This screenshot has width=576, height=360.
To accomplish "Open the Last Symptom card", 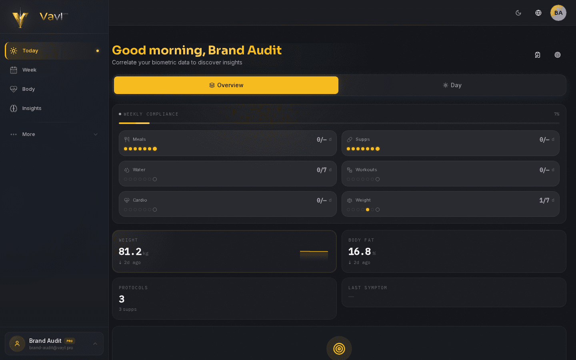I will click(x=454, y=292).
